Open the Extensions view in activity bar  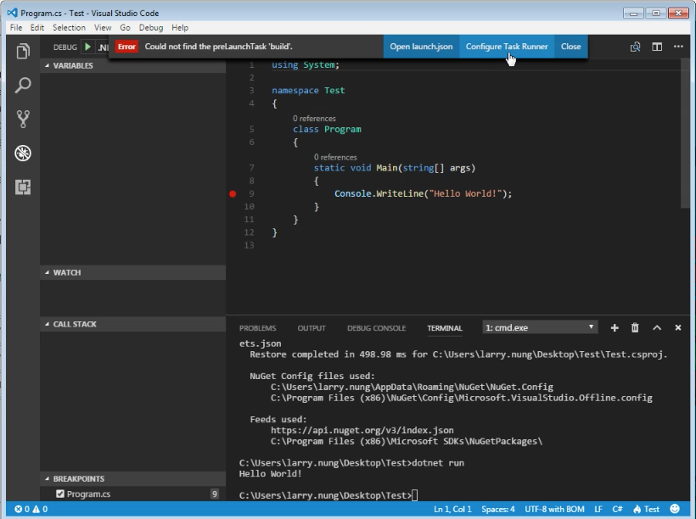23,187
